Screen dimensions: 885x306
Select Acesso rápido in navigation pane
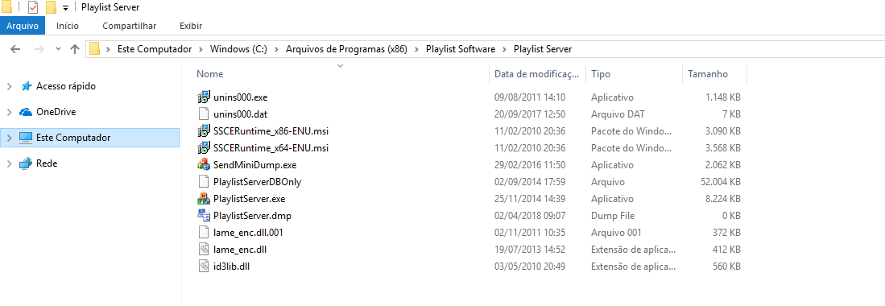(66, 86)
